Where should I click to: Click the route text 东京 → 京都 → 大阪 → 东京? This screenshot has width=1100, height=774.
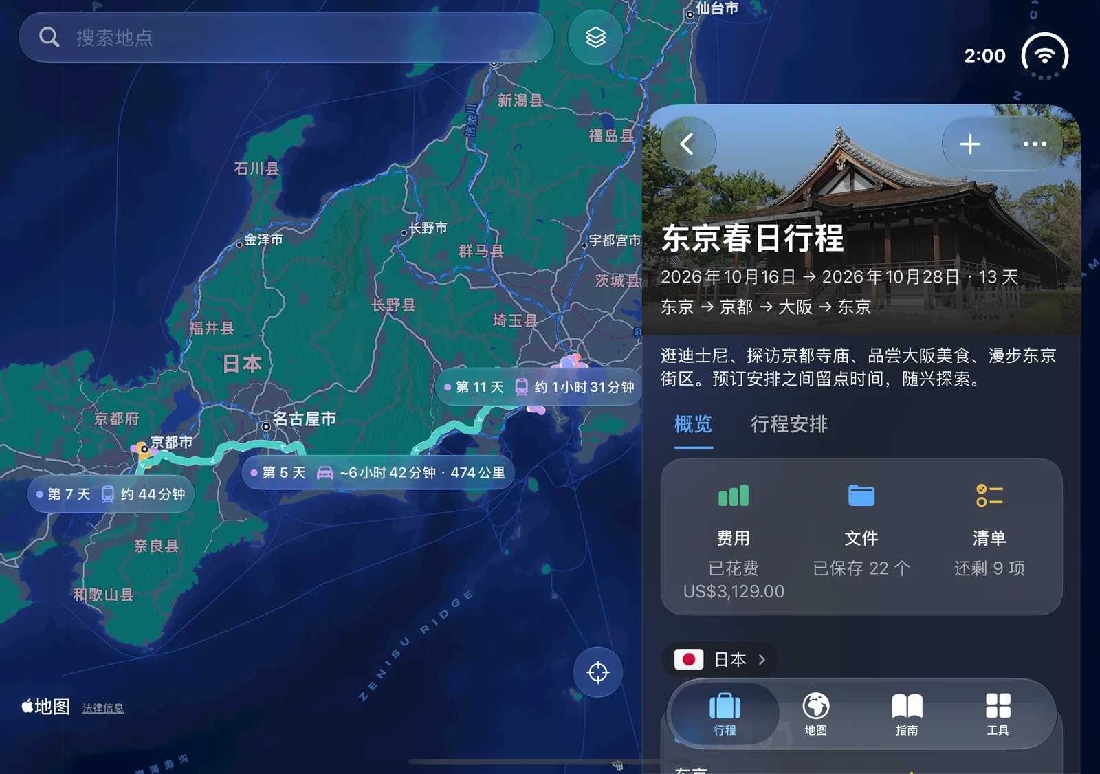coord(766,307)
